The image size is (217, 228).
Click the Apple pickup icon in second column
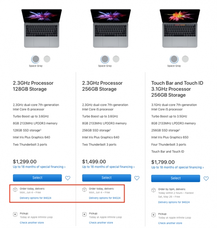click(x=84, y=214)
